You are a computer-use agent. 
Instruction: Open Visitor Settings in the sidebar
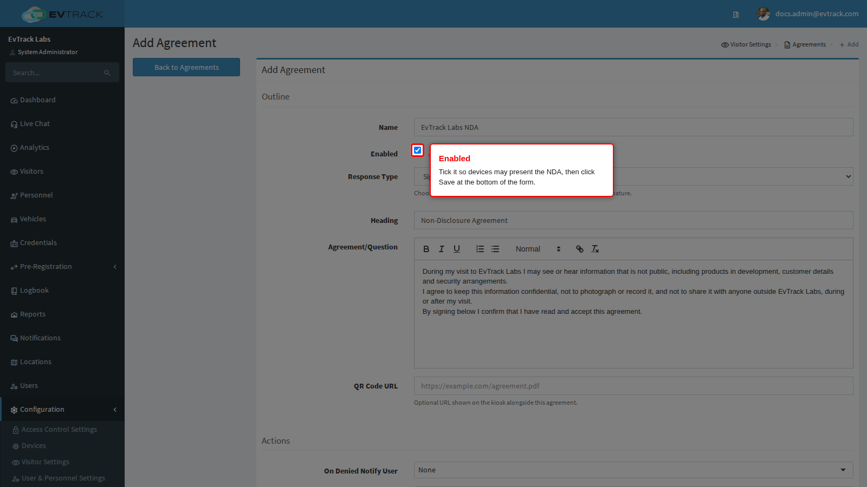(x=46, y=462)
